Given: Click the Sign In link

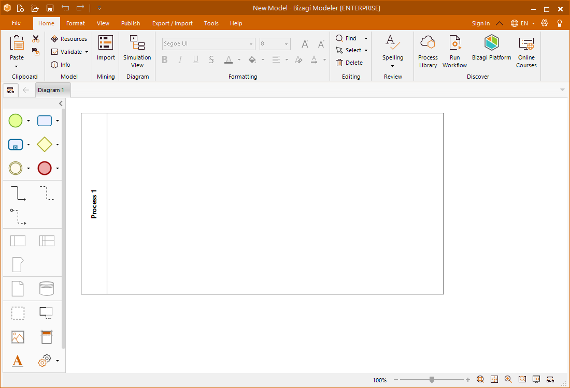Looking at the screenshot, I should click(480, 23).
